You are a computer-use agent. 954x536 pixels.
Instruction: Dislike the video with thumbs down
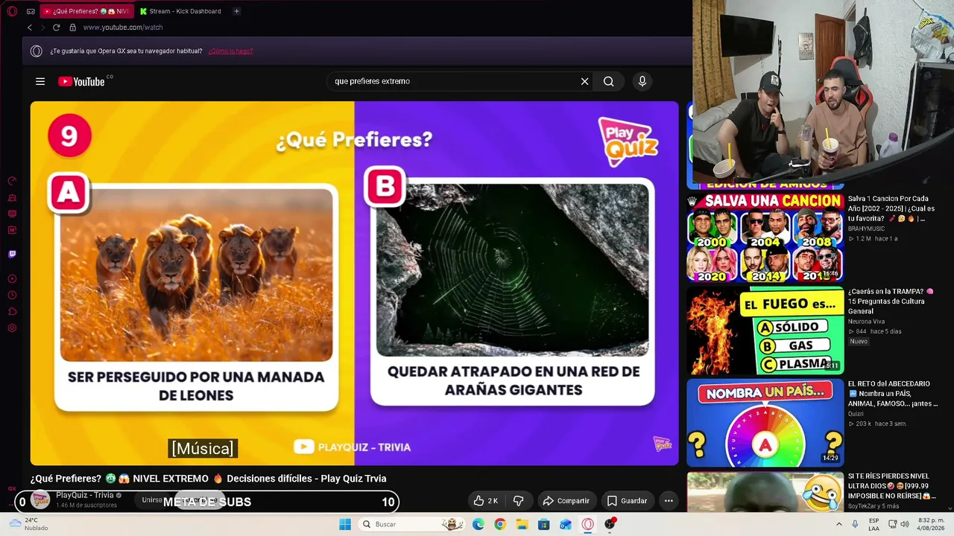[x=519, y=501]
